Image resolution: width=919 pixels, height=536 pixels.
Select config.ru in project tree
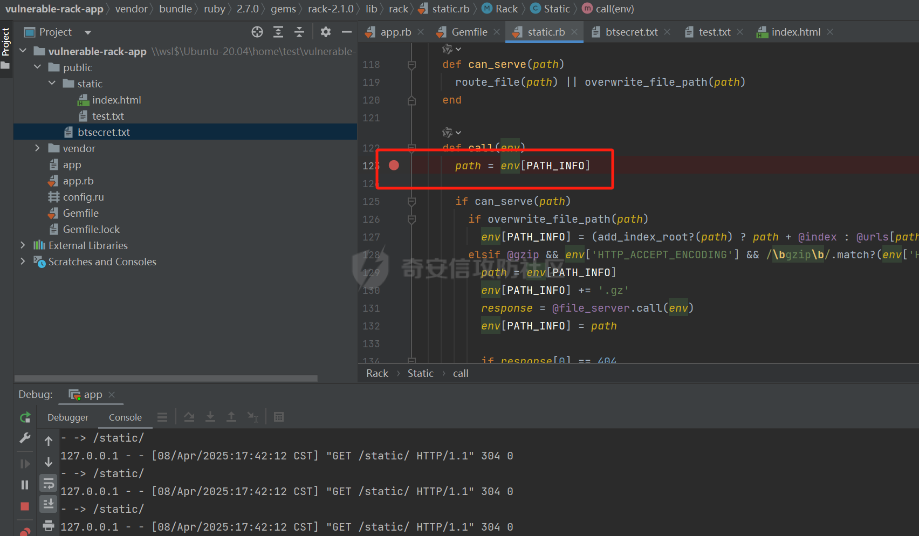pos(83,197)
